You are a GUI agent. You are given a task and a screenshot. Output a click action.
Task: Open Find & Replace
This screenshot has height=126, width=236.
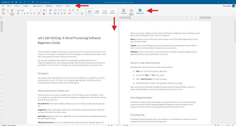click(x=131, y=11)
